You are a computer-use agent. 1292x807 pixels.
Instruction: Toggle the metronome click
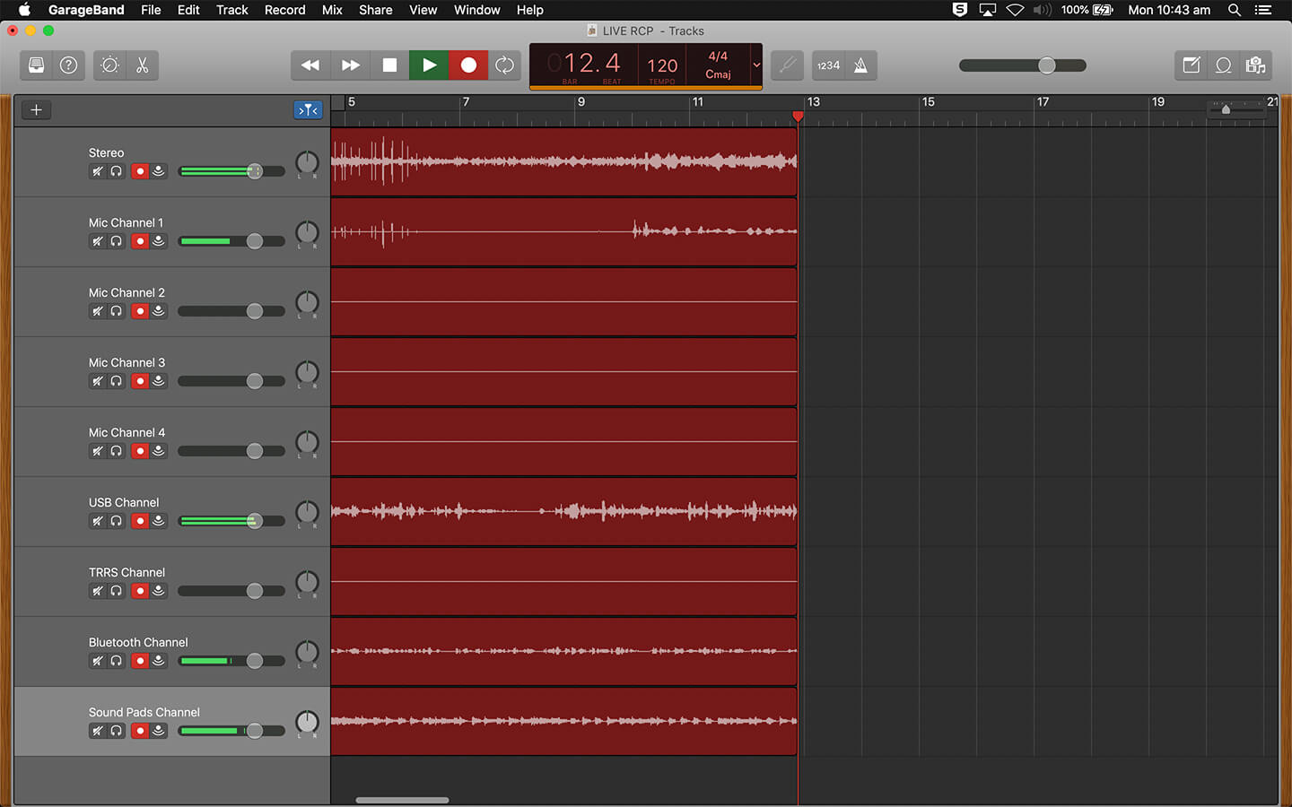pyautogui.click(x=860, y=65)
